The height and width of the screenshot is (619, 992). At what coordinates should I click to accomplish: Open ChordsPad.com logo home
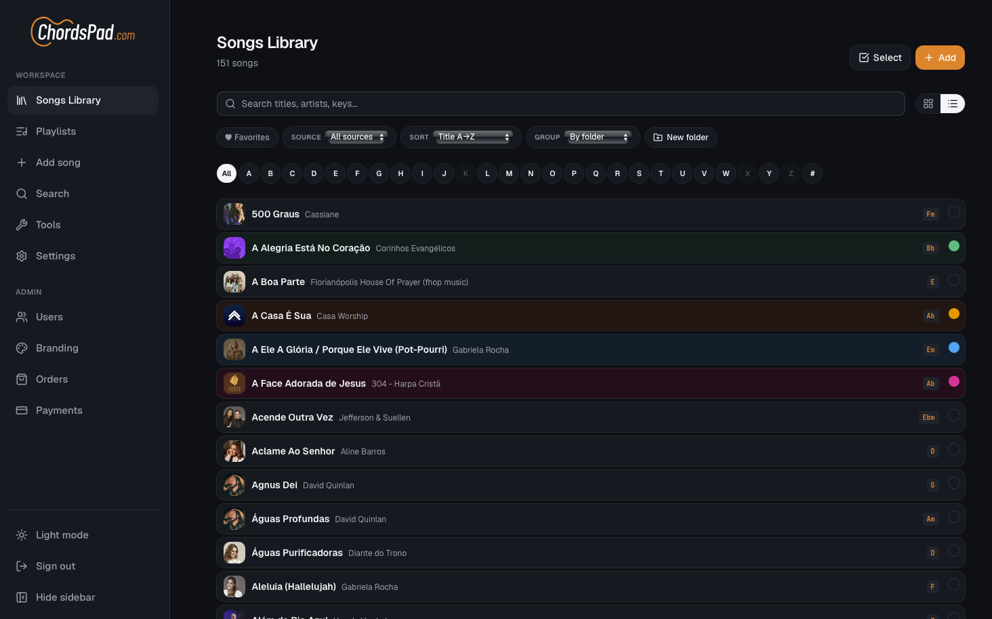click(83, 32)
